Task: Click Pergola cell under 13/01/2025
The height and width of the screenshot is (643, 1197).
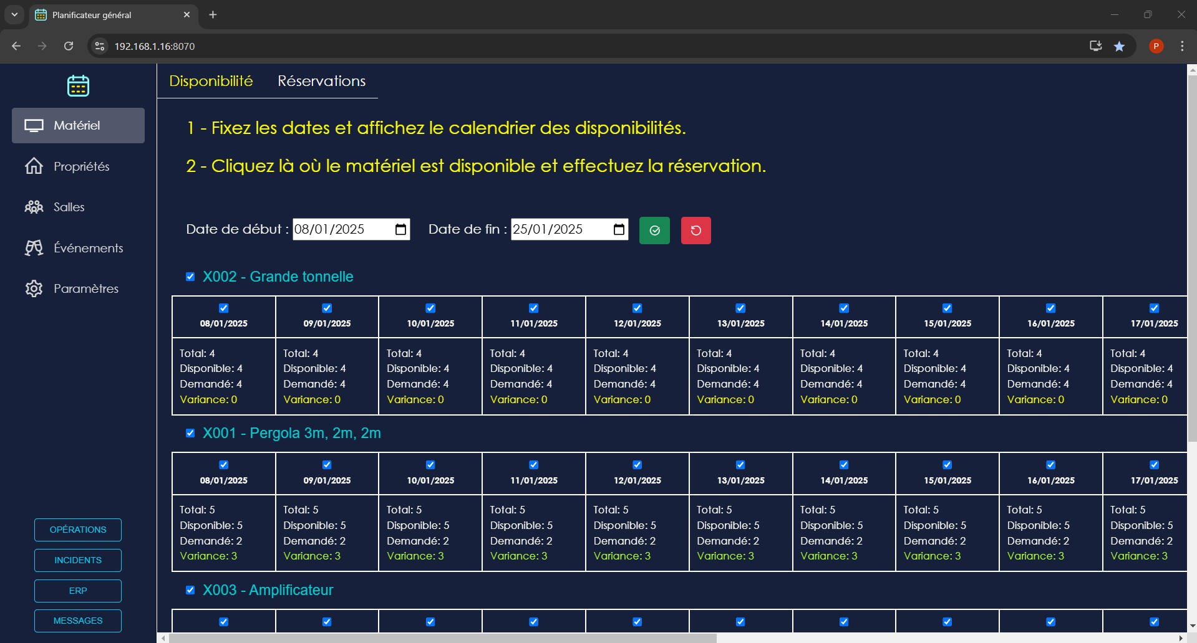Action: point(740,533)
